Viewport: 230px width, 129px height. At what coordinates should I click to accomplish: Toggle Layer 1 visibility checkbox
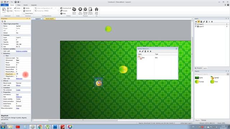point(196,24)
